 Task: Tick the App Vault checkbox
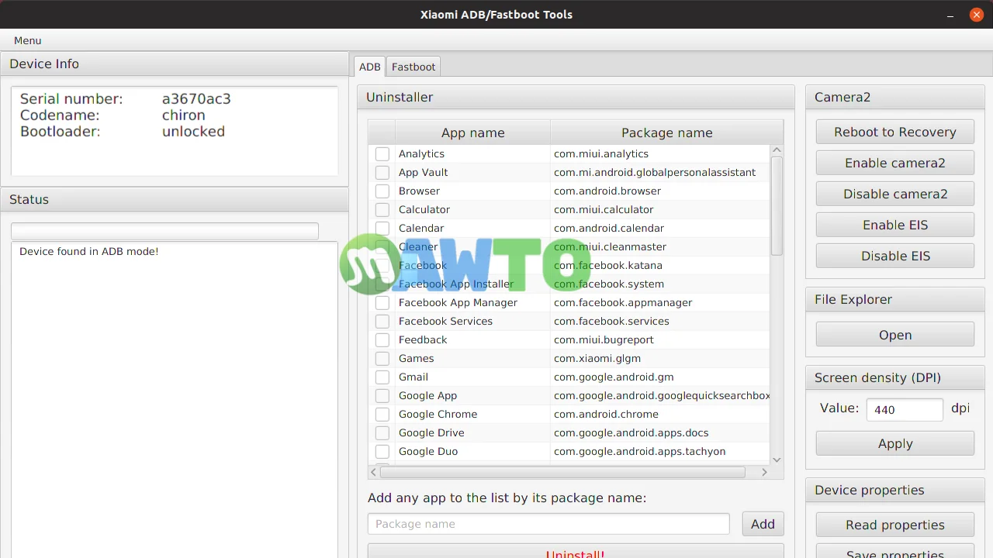point(382,172)
